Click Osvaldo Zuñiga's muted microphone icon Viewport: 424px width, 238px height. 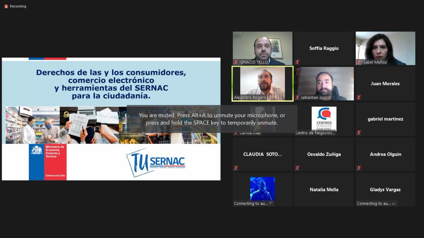298,168
